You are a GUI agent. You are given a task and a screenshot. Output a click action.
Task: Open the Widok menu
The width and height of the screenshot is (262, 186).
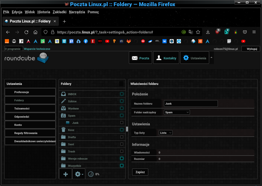[x=30, y=12]
